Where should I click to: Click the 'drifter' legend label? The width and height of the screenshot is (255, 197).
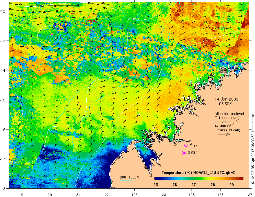(x=192, y=152)
